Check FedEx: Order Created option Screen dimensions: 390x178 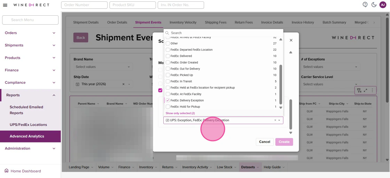click(168, 62)
